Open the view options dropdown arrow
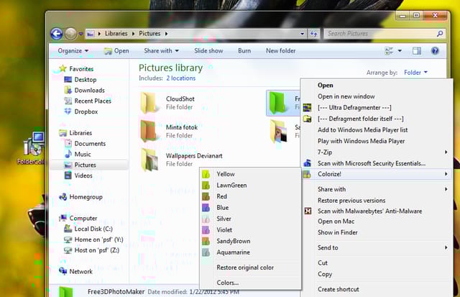Viewport: 460px width, 297px height. pyautogui.click(x=400, y=51)
